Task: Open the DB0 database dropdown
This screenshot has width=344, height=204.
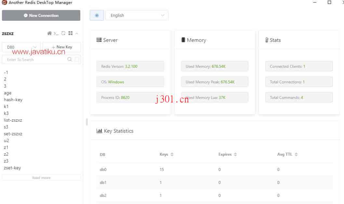Action: coord(21,47)
